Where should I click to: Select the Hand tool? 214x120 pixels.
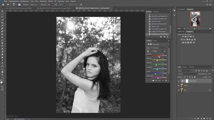tap(2, 72)
